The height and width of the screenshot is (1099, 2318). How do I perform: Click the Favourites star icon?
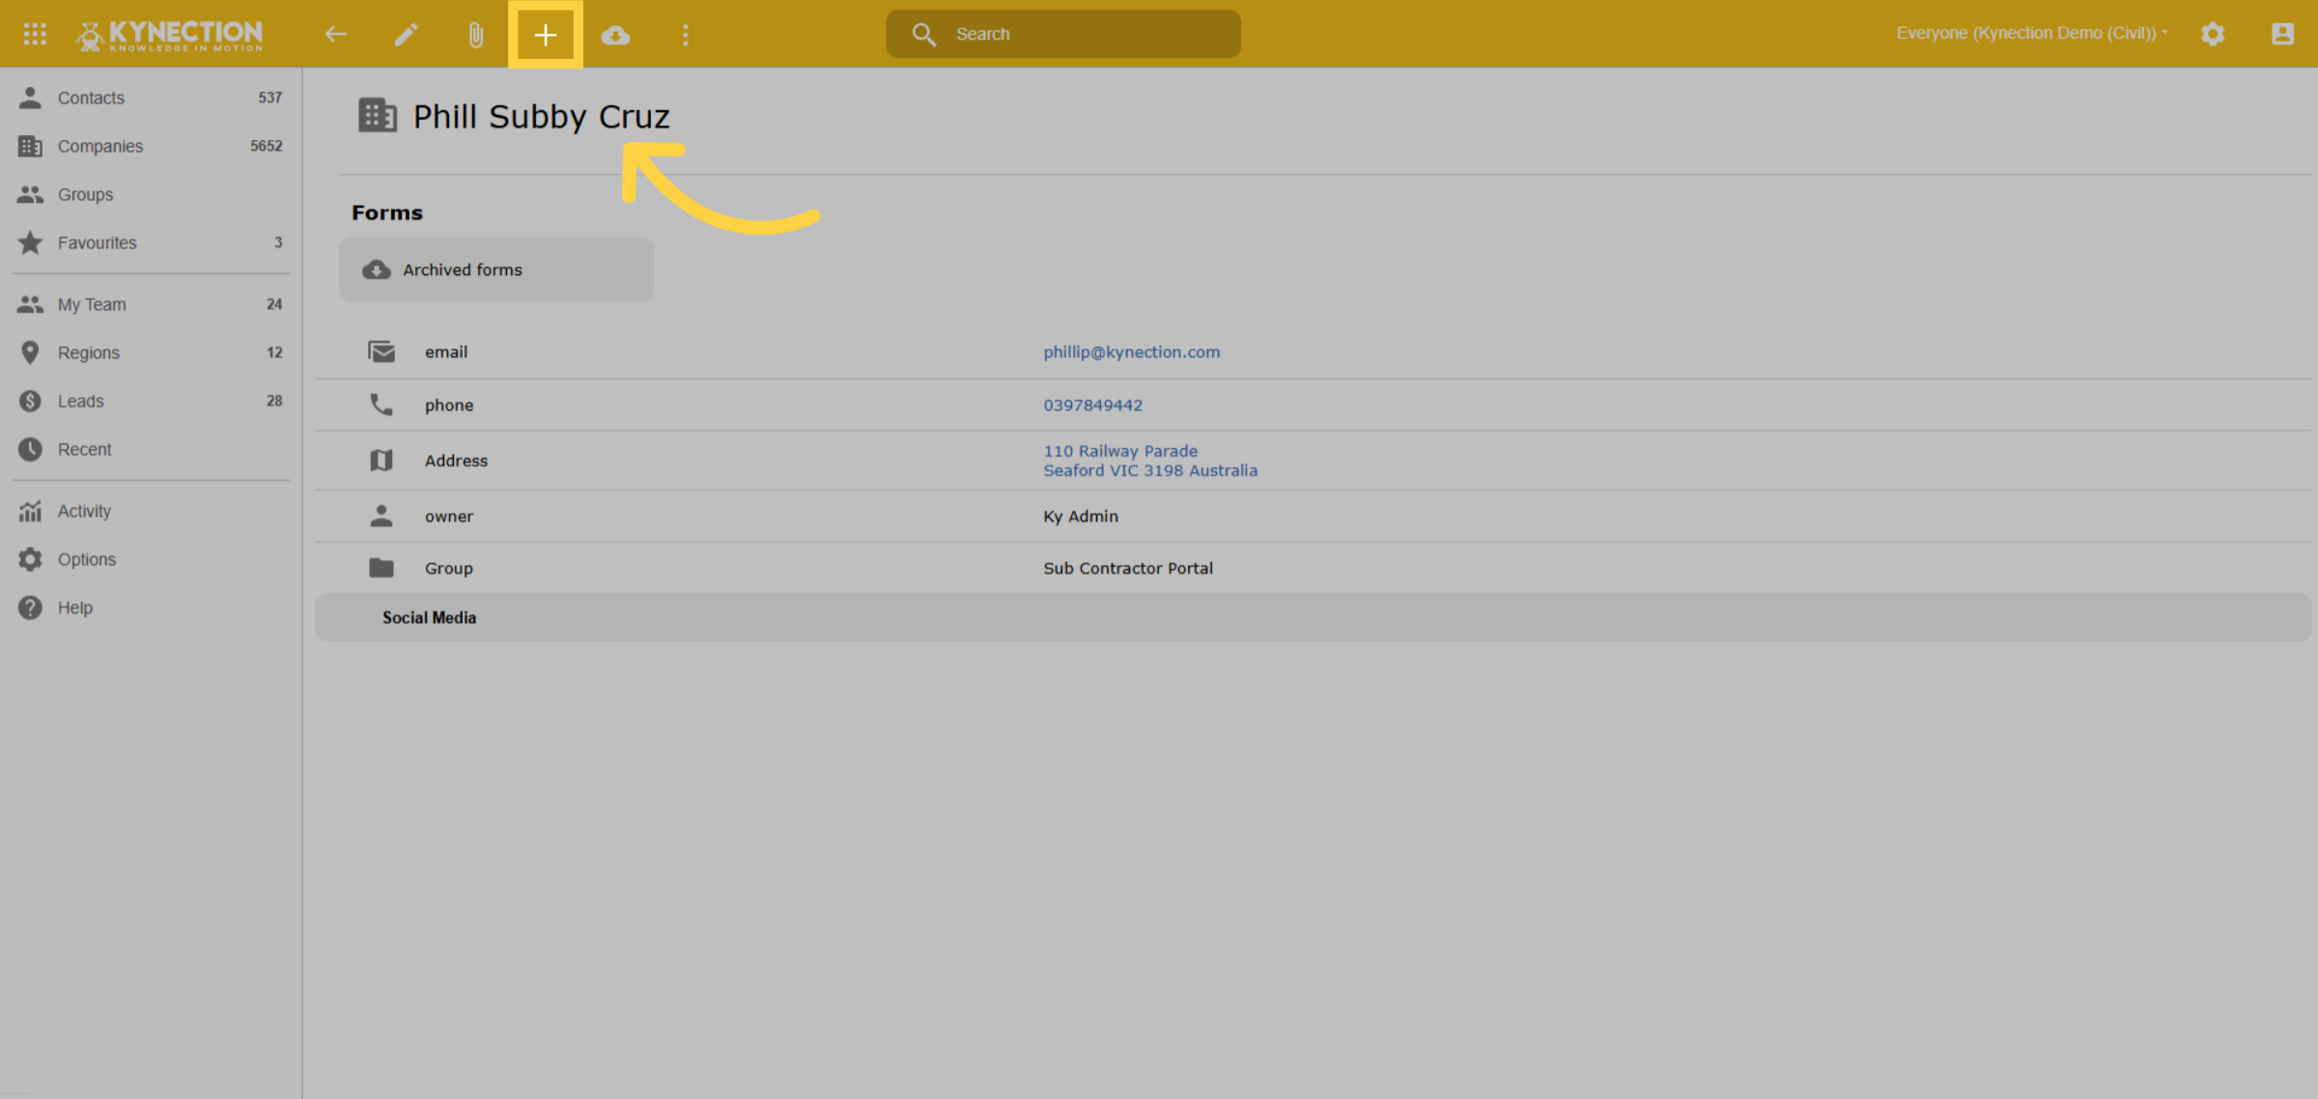(x=30, y=242)
